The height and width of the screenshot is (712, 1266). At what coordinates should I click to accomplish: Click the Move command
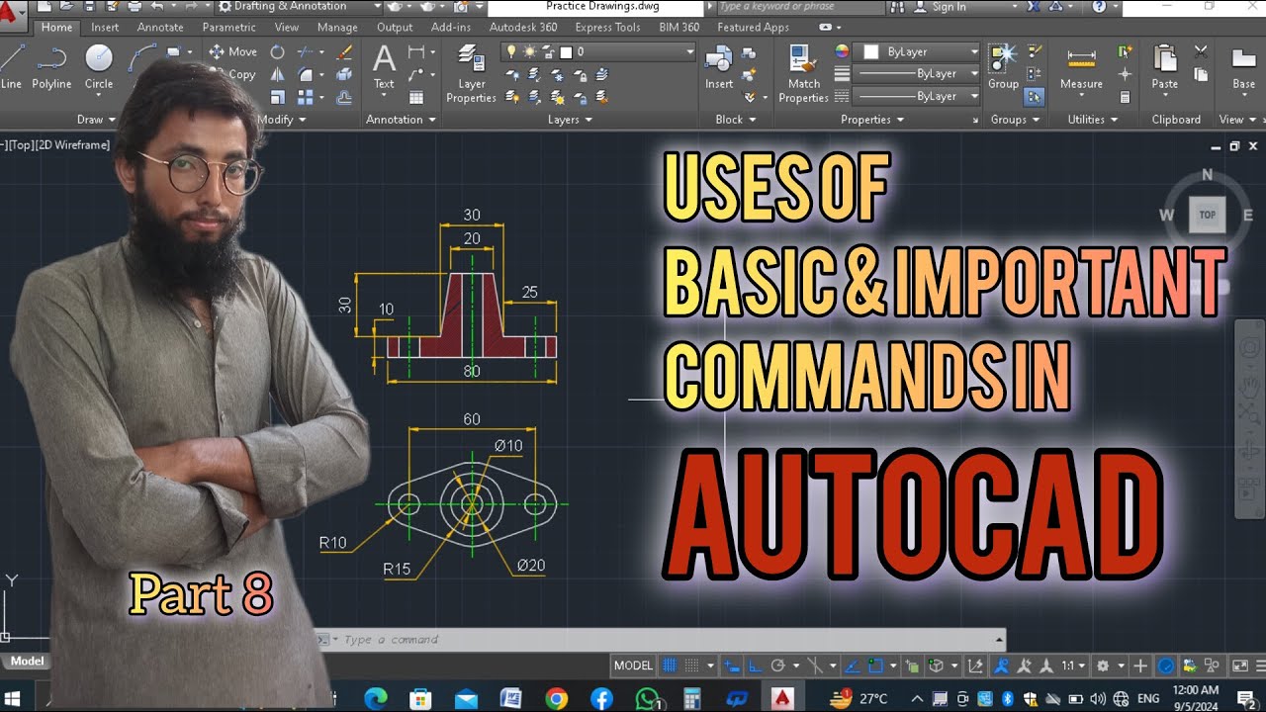coord(232,51)
